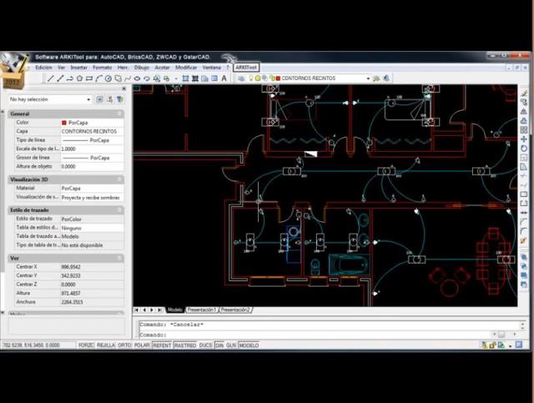Screen dimensions: 534x403
Task: Open the Modificar menu
Action: [x=186, y=68]
